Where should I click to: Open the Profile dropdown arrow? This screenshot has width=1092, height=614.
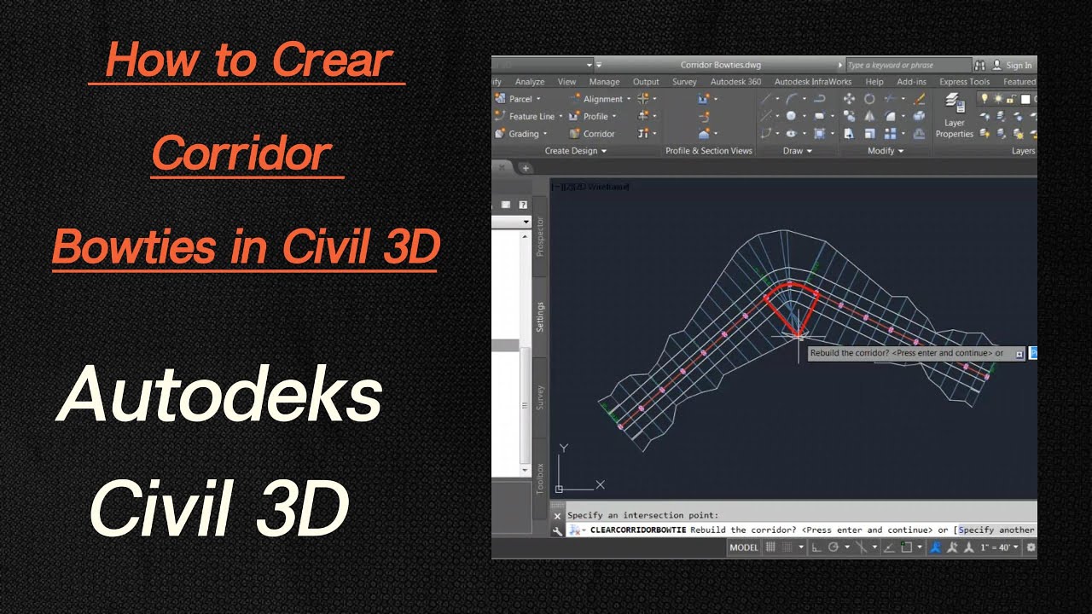(x=614, y=116)
